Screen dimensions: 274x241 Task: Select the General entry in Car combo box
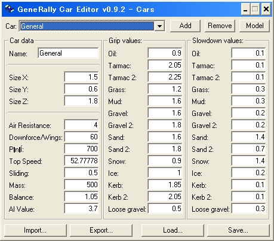(x=87, y=26)
